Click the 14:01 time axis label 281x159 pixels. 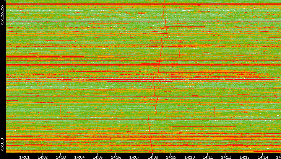point(24,157)
